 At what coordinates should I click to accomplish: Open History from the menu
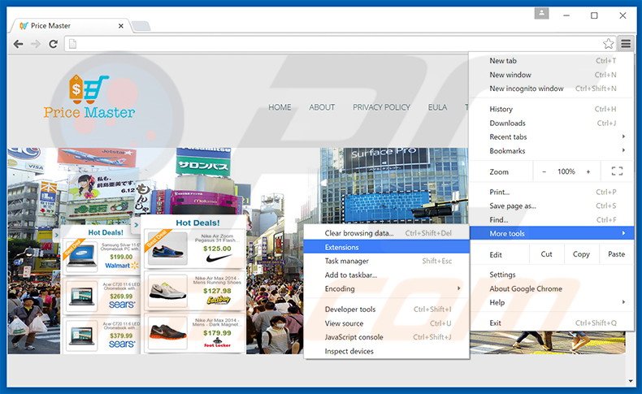[x=552, y=109]
